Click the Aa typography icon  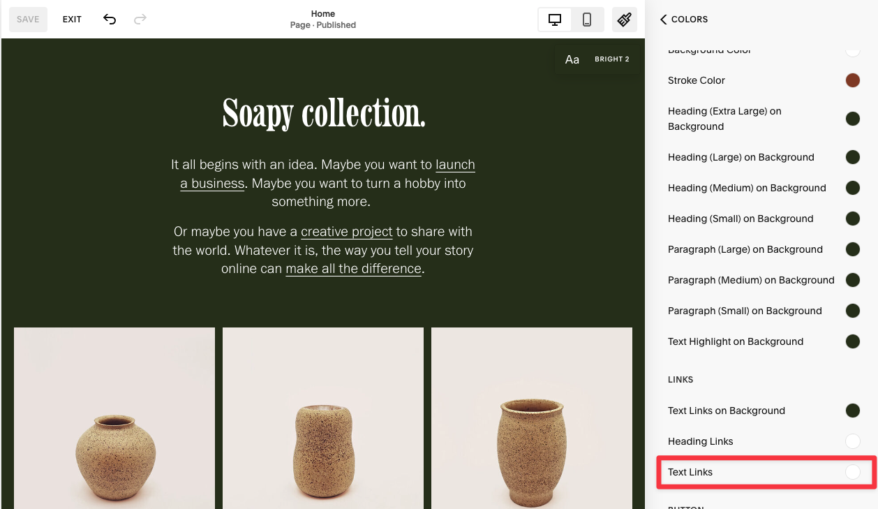click(572, 59)
